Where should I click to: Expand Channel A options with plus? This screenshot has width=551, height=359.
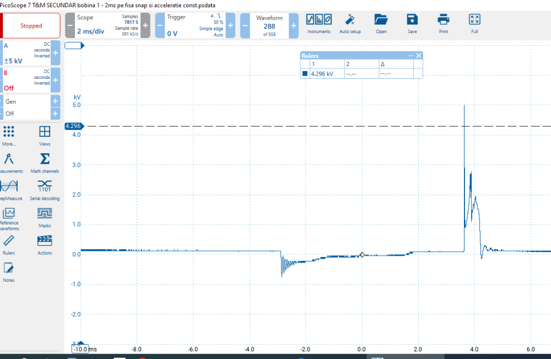(56, 53)
